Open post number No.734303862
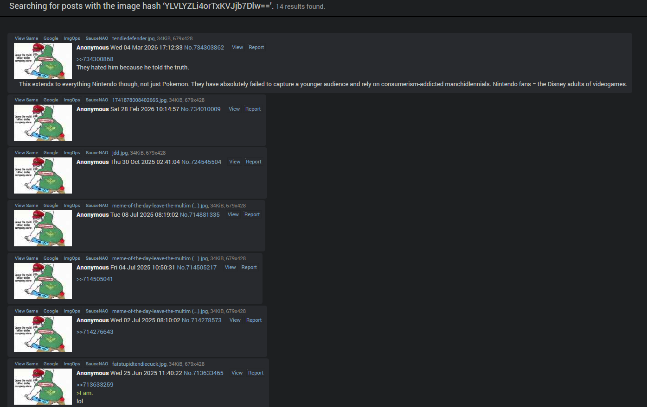647x407 pixels. [x=204, y=48]
